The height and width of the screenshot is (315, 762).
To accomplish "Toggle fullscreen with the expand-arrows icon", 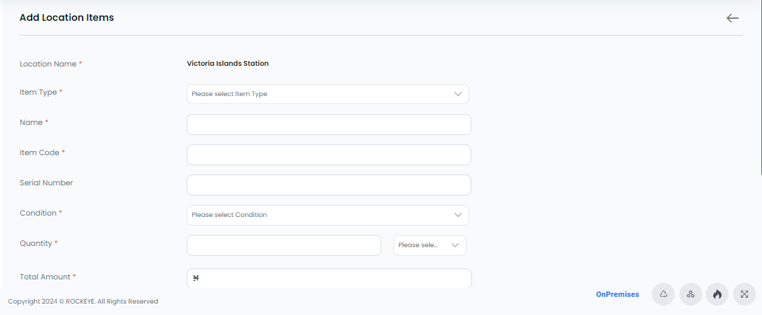I will (x=744, y=294).
